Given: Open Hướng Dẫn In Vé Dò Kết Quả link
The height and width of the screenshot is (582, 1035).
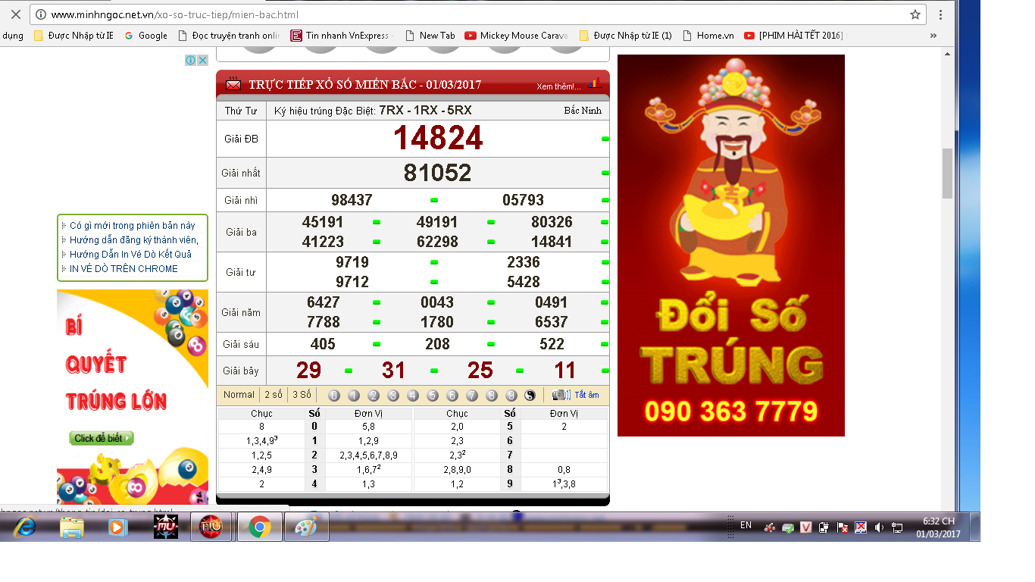Looking at the screenshot, I should point(131,255).
